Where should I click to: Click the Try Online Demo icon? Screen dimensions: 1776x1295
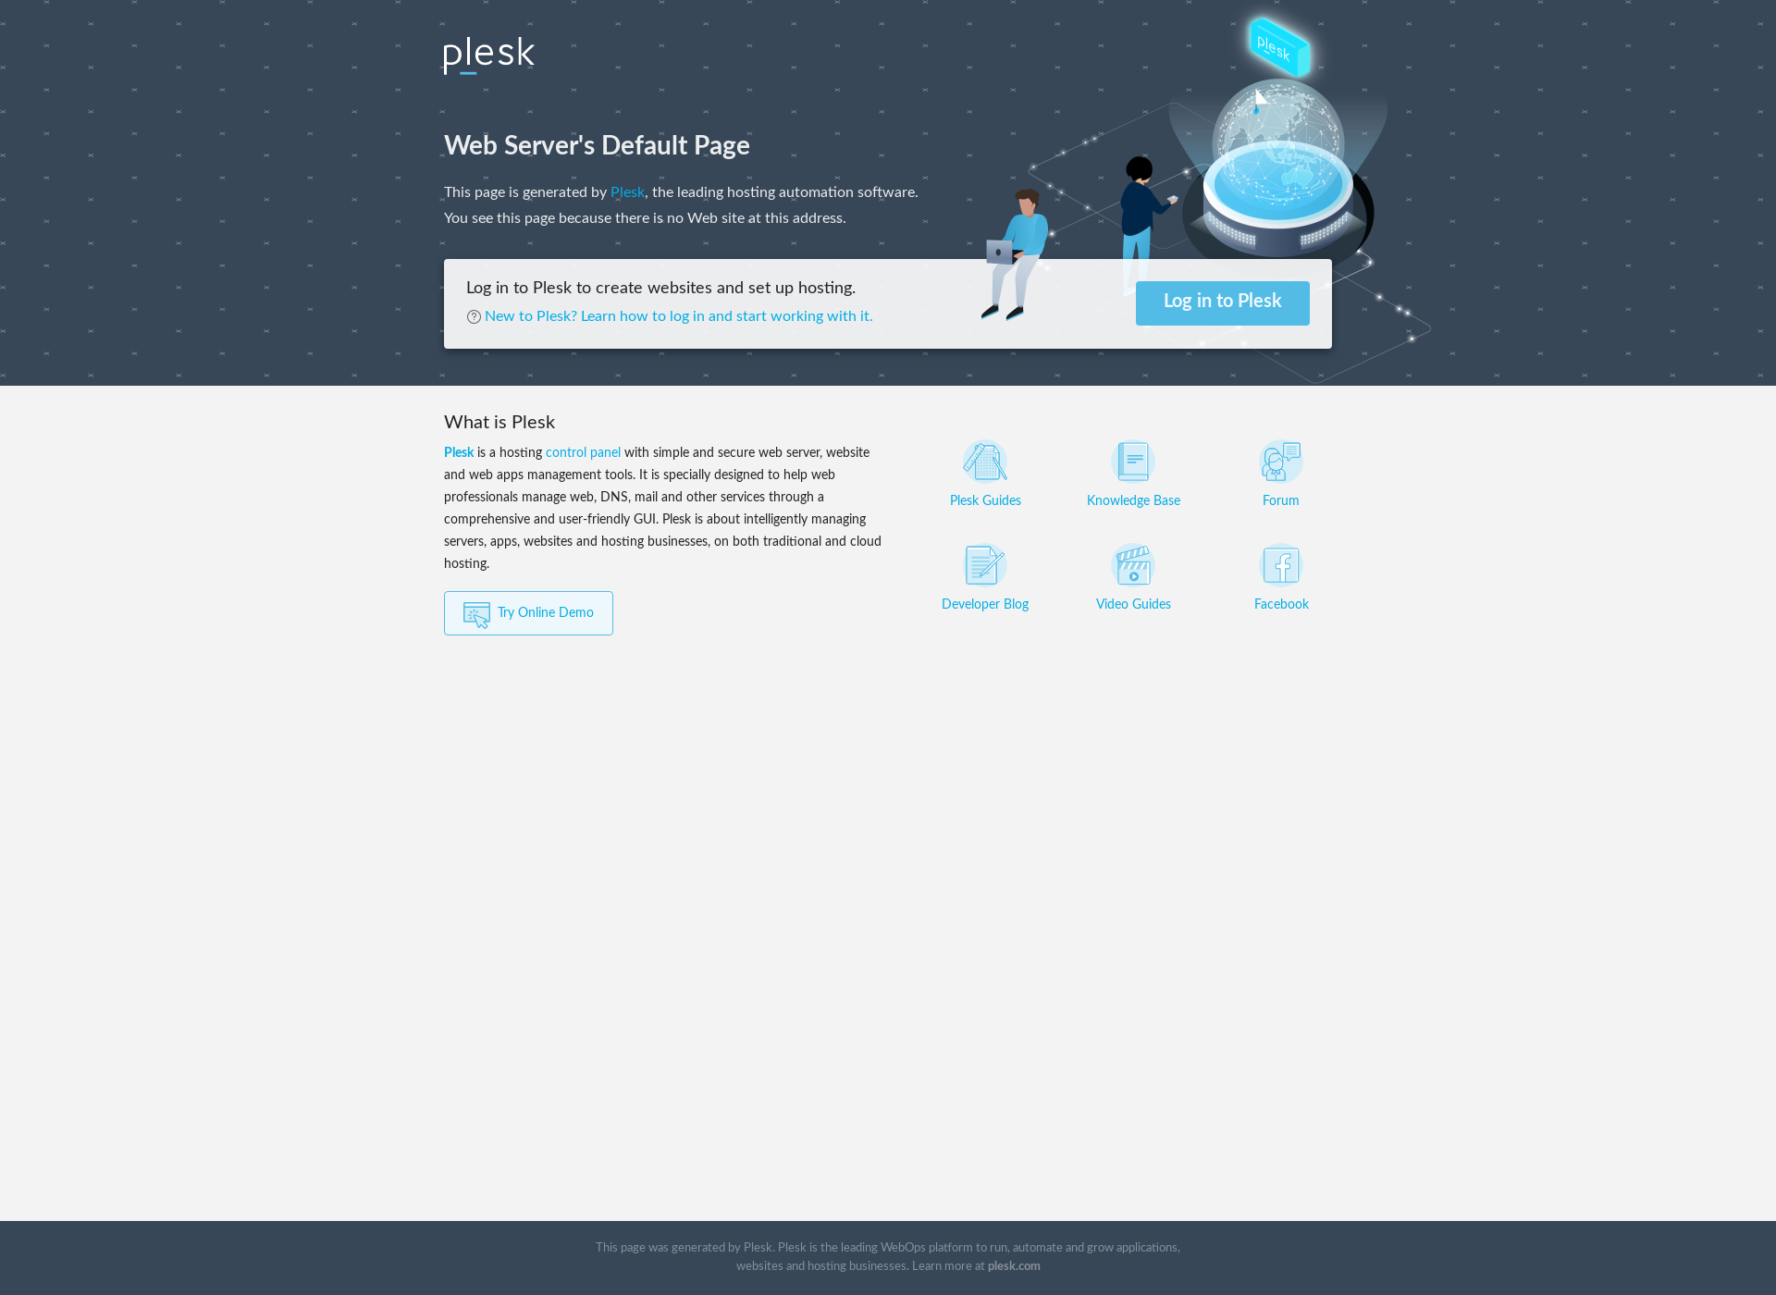[x=475, y=613]
